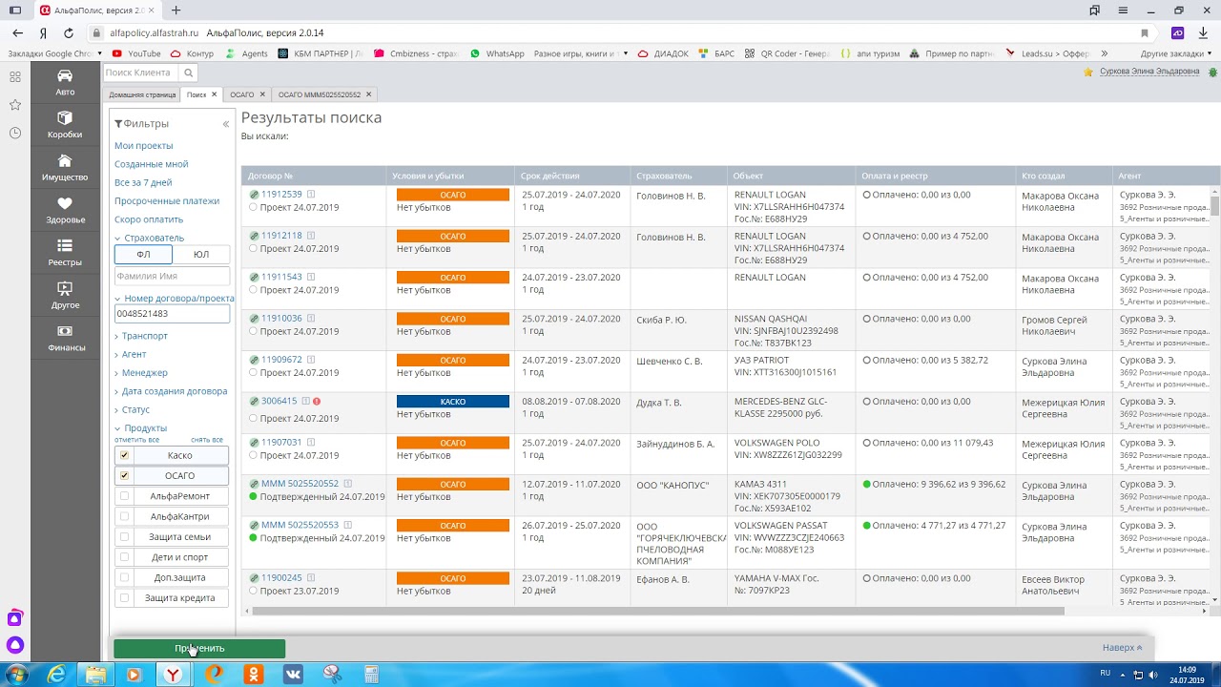Reload the page with browser refresh icon

[x=69, y=32]
